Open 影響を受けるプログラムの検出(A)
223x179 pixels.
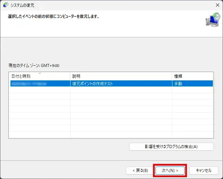tap(171, 146)
